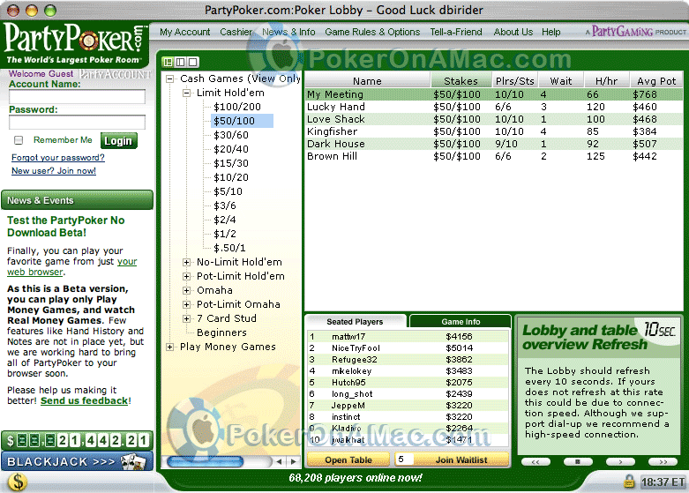Click the gold dollar cashier icon

[x=17, y=482]
